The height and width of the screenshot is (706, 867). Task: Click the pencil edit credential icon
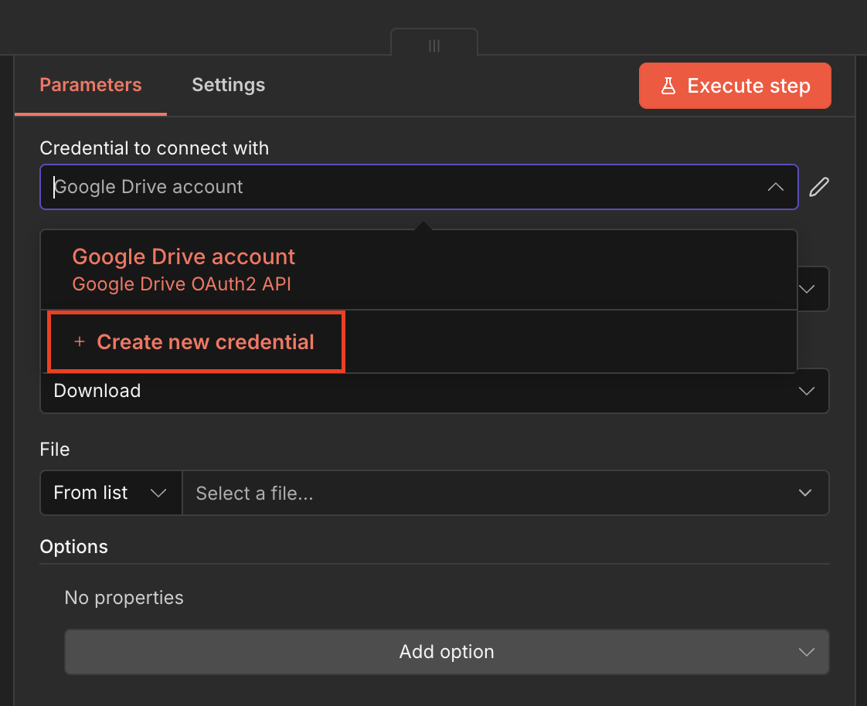click(819, 187)
